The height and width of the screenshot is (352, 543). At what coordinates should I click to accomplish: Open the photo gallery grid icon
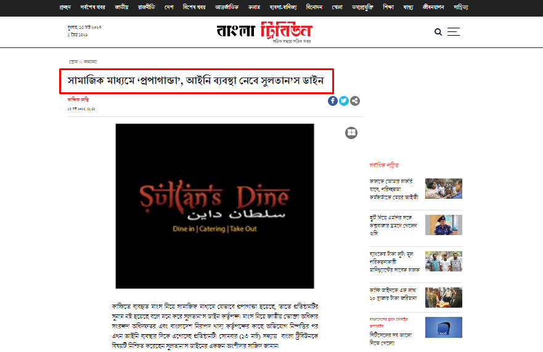pyautogui.click(x=351, y=133)
